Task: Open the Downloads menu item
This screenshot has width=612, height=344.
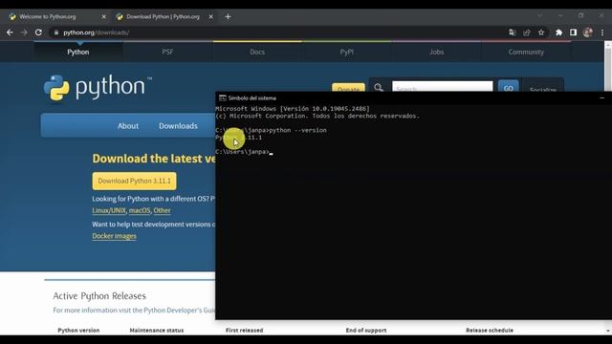Action: 178,126
